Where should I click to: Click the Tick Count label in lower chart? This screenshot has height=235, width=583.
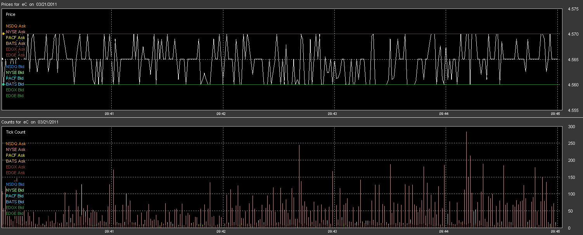(x=16, y=132)
